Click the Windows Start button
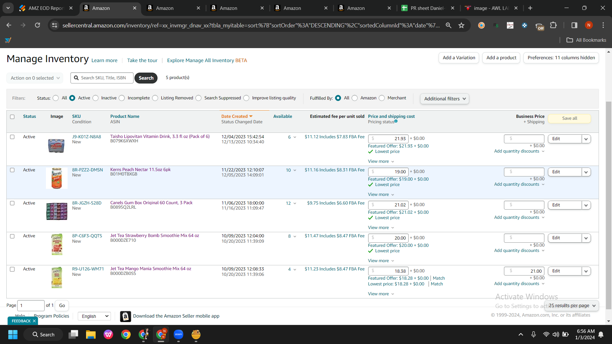Image resolution: width=612 pixels, height=344 pixels. (x=13, y=334)
